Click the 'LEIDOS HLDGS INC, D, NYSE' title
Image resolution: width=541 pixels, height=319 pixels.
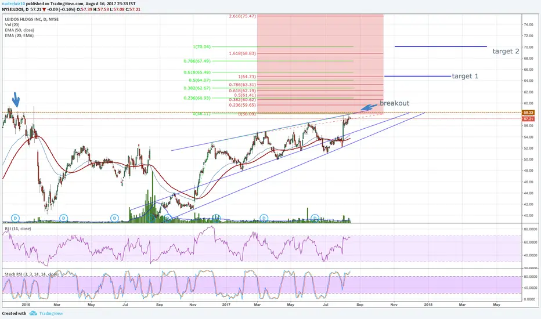pyautogui.click(x=32, y=19)
